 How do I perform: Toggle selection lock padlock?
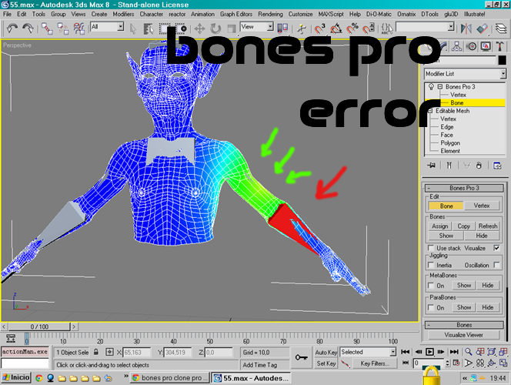(x=95, y=352)
